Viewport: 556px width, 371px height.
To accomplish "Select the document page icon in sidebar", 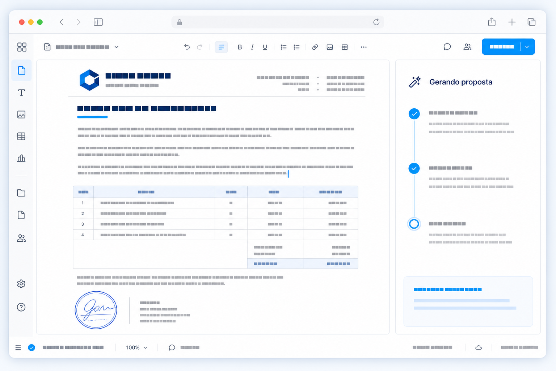I will click(x=22, y=70).
